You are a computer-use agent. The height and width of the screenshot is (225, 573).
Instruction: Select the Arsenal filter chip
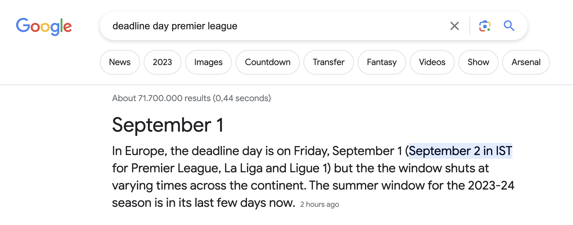click(526, 62)
